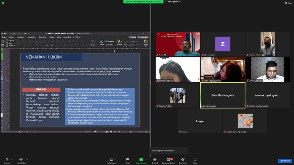Viewport: 294px width, 165px height.
Task: Select Putri Andira Drakel's video tile
Action: point(223,70)
